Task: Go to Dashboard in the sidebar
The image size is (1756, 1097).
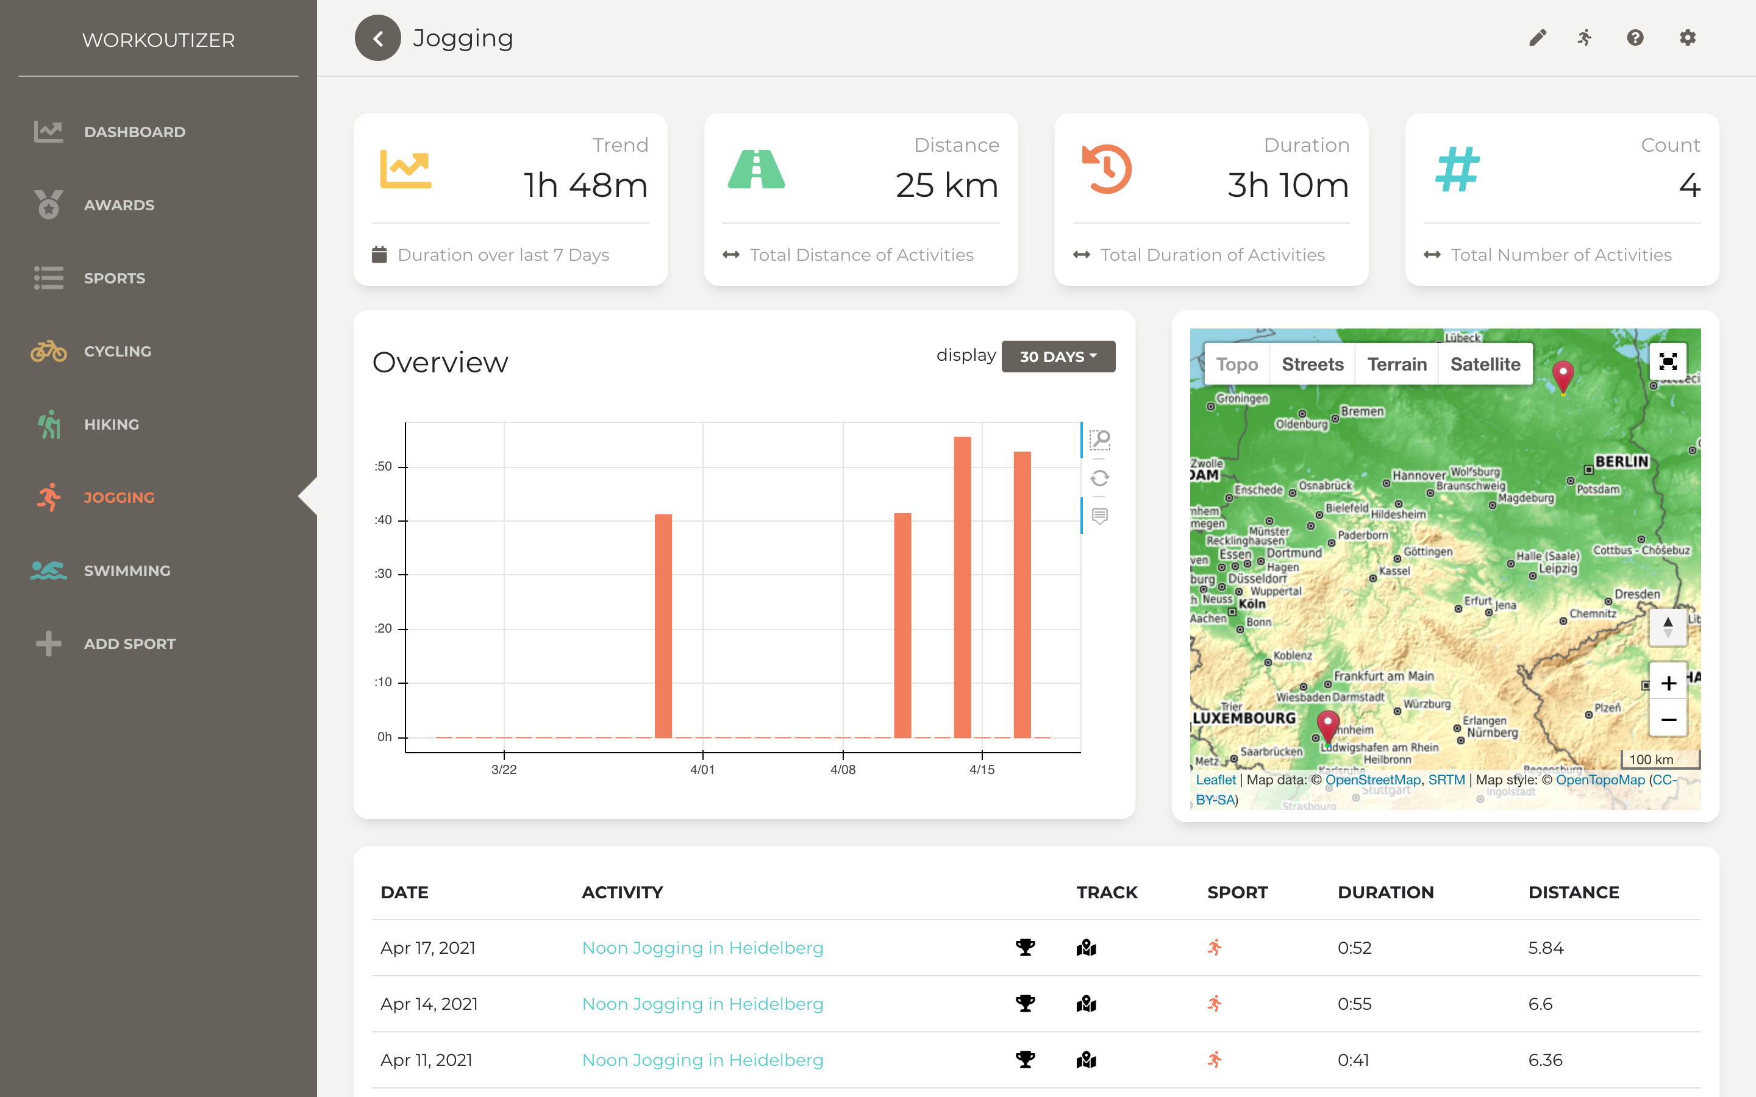Action: 134,132
